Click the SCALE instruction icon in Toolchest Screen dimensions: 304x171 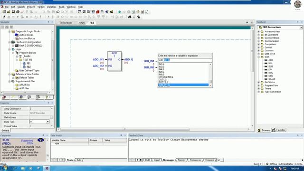click(x=266, y=79)
